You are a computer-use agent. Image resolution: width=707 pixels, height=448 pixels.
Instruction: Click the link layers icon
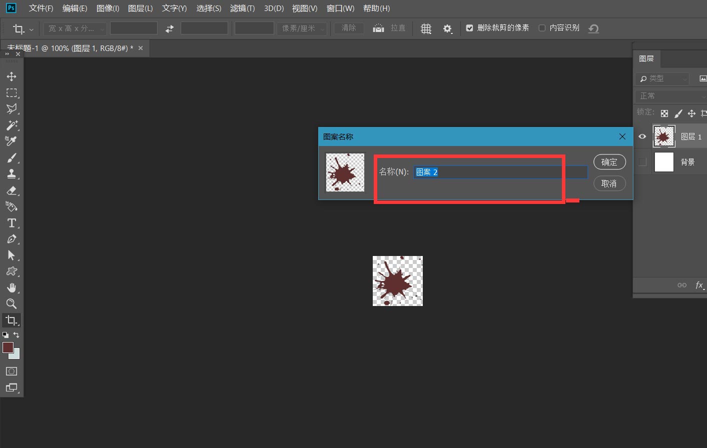coord(682,285)
